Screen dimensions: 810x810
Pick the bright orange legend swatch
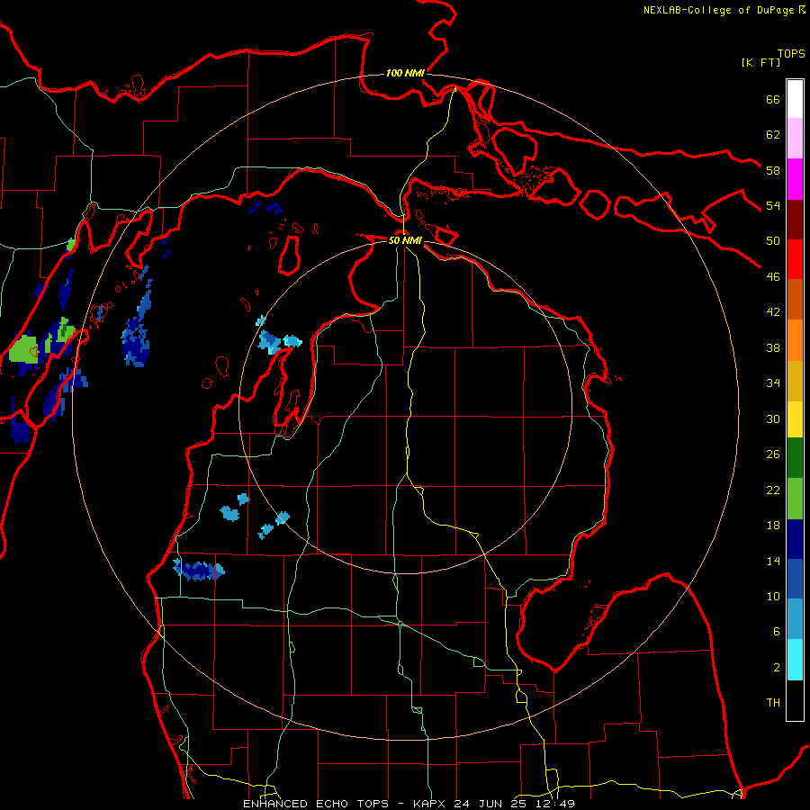pos(795,340)
